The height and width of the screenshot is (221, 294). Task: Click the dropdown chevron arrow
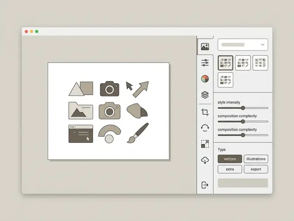click(x=262, y=45)
